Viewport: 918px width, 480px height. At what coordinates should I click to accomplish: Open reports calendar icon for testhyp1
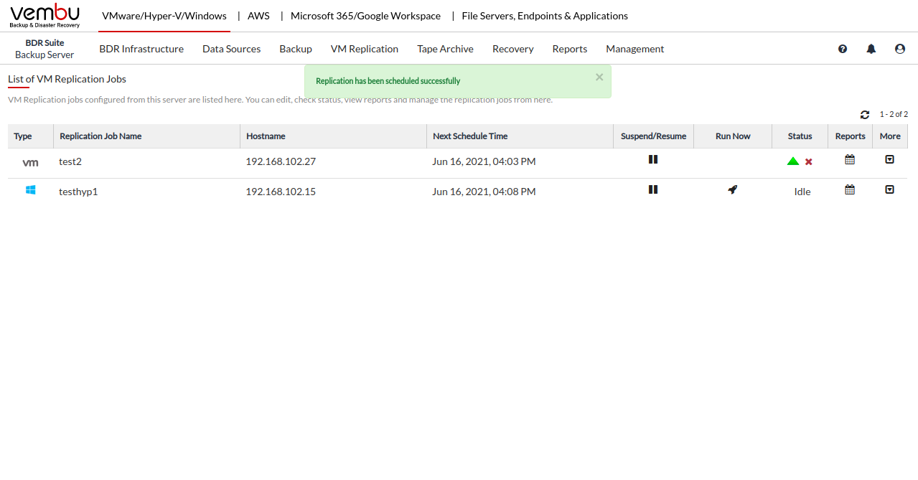click(x=850, y=190)
